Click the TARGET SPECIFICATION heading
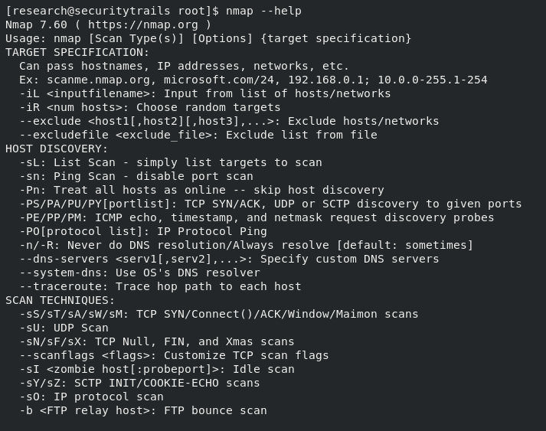 click(77, 52)
